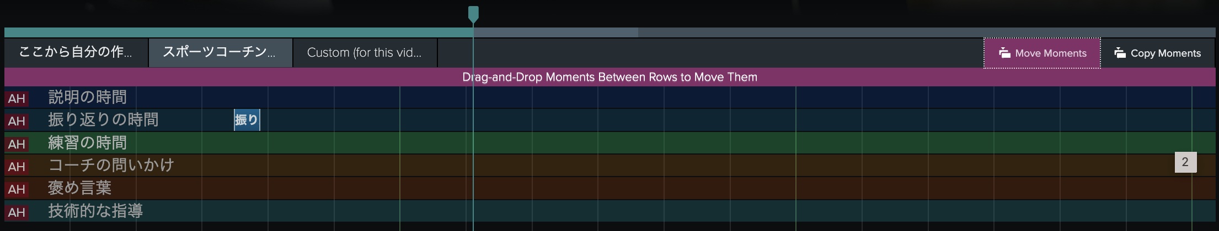Screen dimensions: 1219x231
Task: Click the number 2 badge on the timeline
Action: click(1185, 162)
